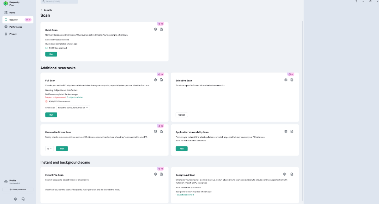The height and width of the screenshot is (204, 379).
Task: Open Quick Scan settings gear
Action: coord(155,29)
